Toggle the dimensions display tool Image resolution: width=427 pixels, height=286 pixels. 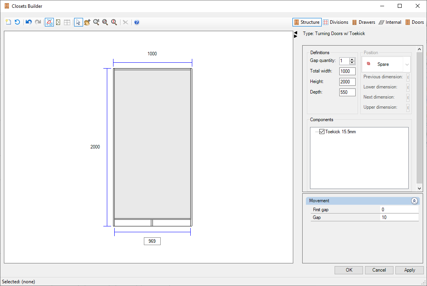(49, 22)
